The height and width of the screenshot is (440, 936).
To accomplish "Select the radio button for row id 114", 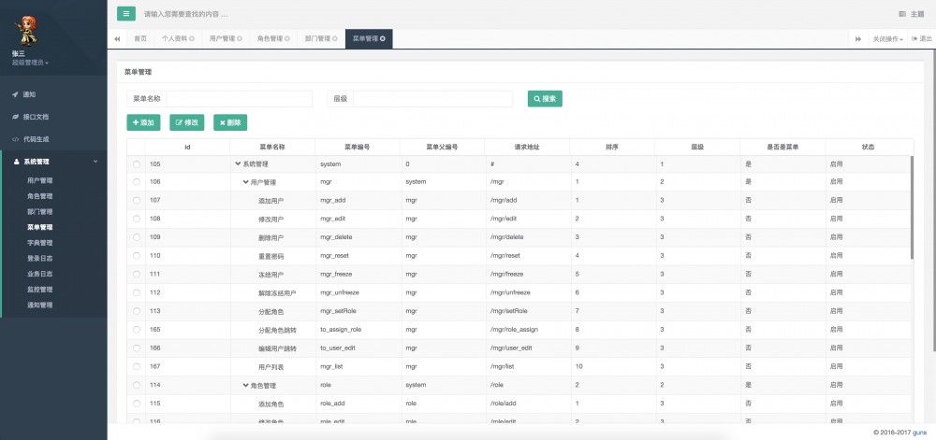I will click(x=137, y=385).
